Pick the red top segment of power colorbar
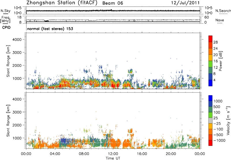The image size is (231, 160). click(x=210, y=39)
